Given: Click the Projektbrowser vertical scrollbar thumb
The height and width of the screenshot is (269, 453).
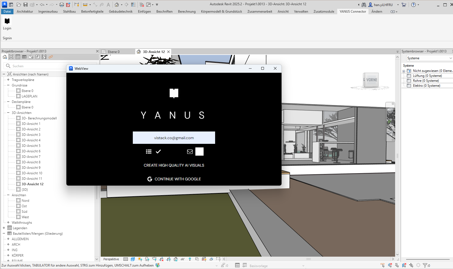Looking at the screenshot, I should (x=97, y=193).
